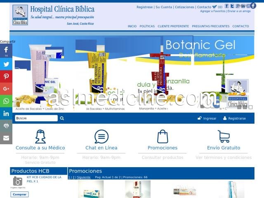The height and width of the screenshot is (198, 264).
Task: Select the second banner slide indicator square
Action: (245, 107)
